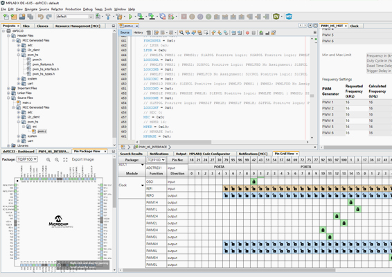Click the Open Project toolbar icon
392x277 pixels.
pos(22,17)
